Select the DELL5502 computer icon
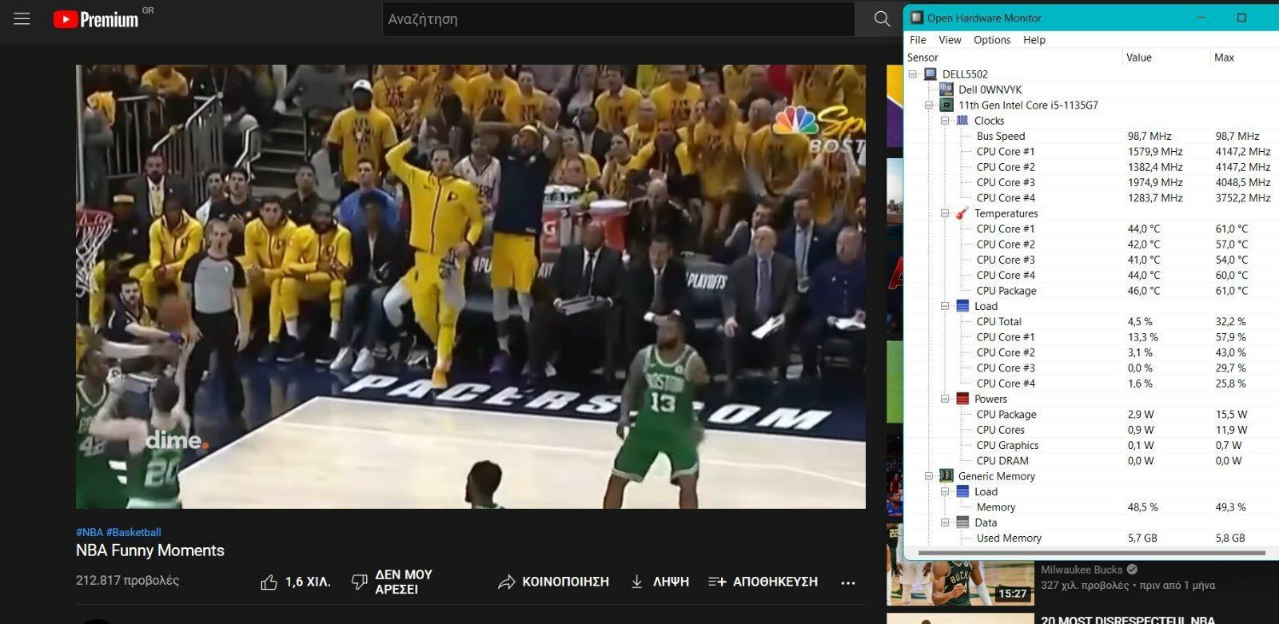Viewport: 1279px width, 624px height. pos(930,74)
